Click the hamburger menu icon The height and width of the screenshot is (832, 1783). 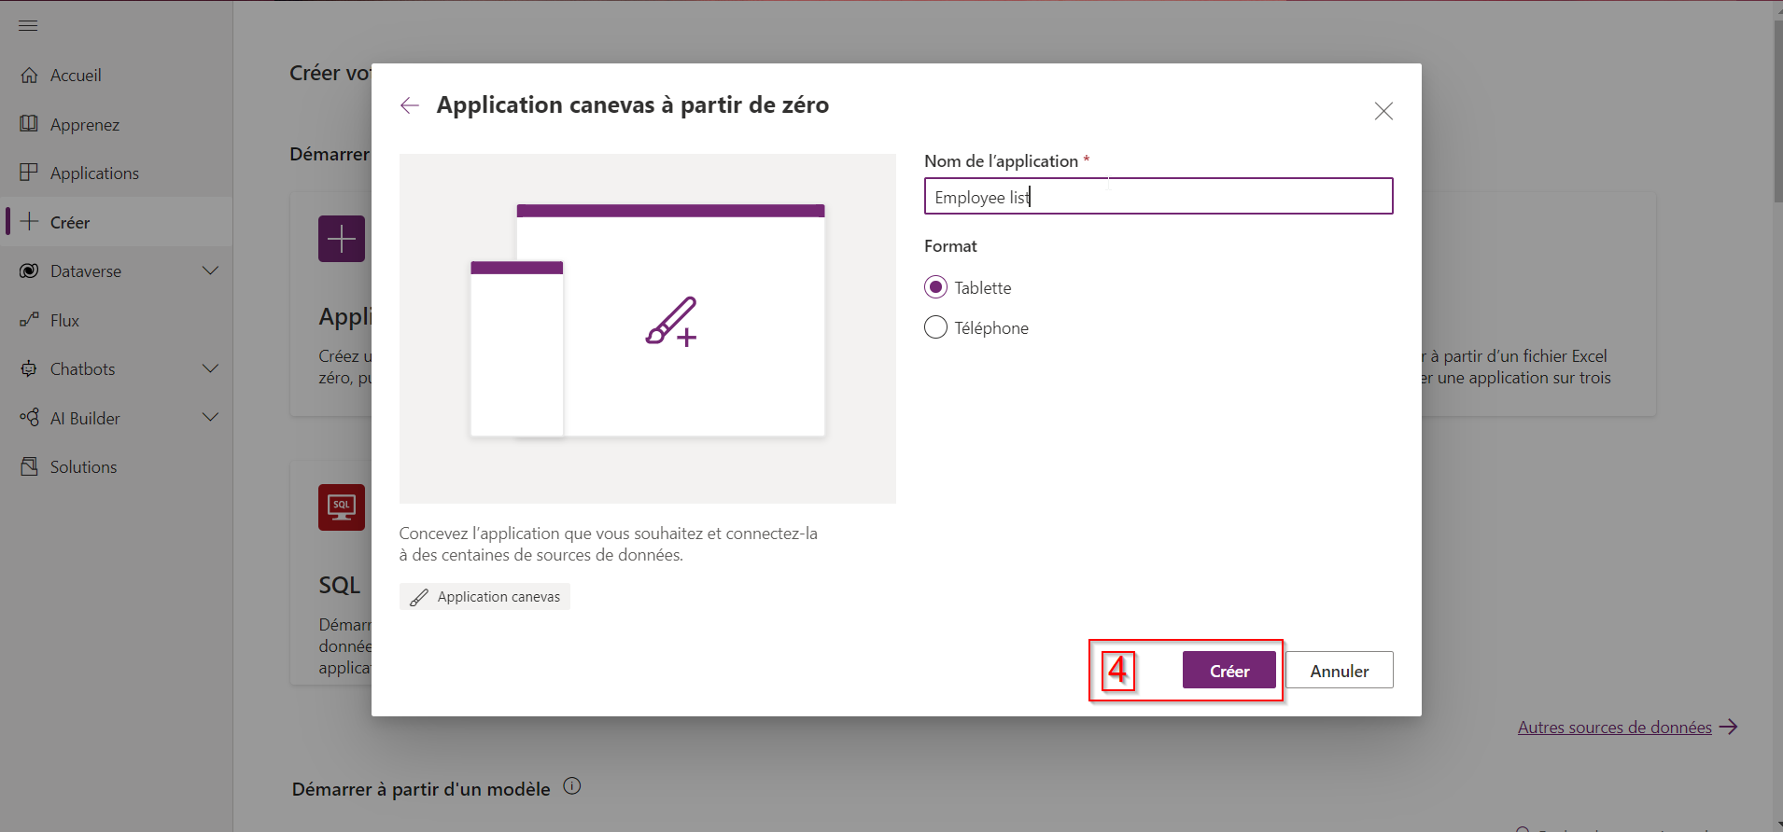point(28,25)
